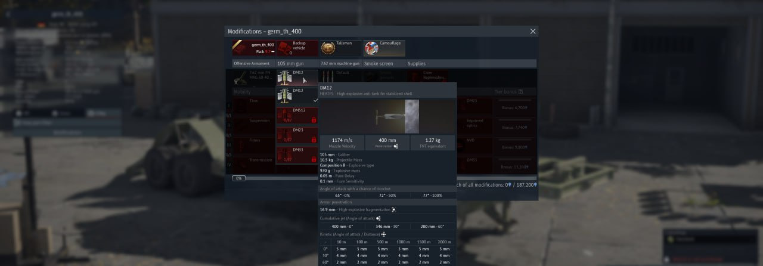Close the Modifications window
This screenshot has width=763, height=266.
coord(533,32)
